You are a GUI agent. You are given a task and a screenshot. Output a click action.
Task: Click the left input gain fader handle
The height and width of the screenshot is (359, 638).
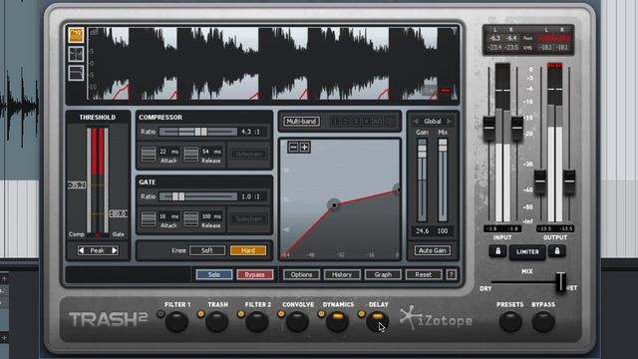tap(488, 128)
